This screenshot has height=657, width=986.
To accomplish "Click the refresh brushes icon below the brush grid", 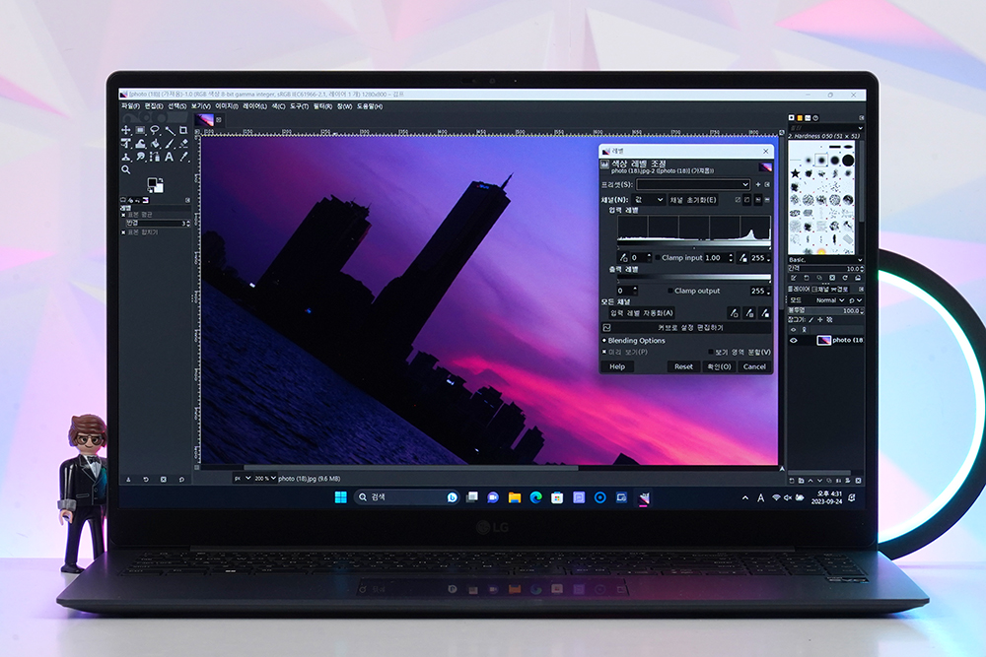I will click(845, 278).
